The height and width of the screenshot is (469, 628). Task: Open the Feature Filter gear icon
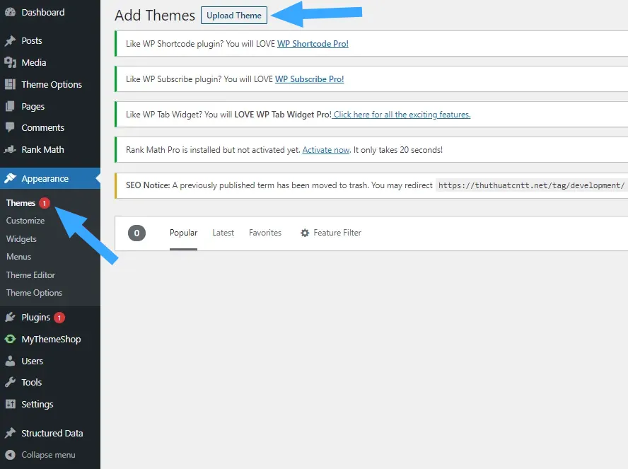click(305, 232)
